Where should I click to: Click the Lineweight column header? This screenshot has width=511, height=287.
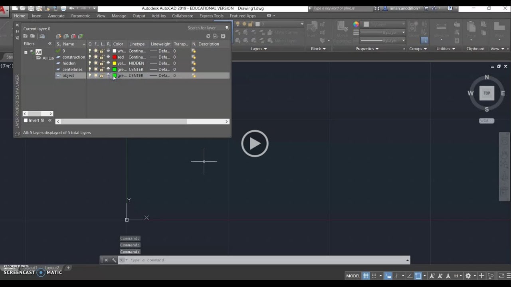pos(161,44)
